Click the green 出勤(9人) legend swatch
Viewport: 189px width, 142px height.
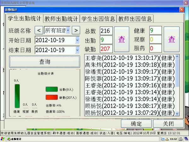point(52,90)
